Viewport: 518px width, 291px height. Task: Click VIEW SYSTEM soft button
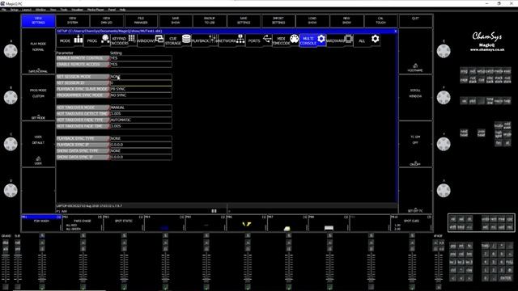click(72, 21)
